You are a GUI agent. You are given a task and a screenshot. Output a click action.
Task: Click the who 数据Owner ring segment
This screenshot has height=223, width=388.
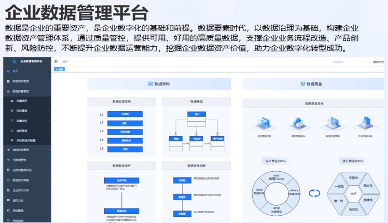click(x=276, y=177)
